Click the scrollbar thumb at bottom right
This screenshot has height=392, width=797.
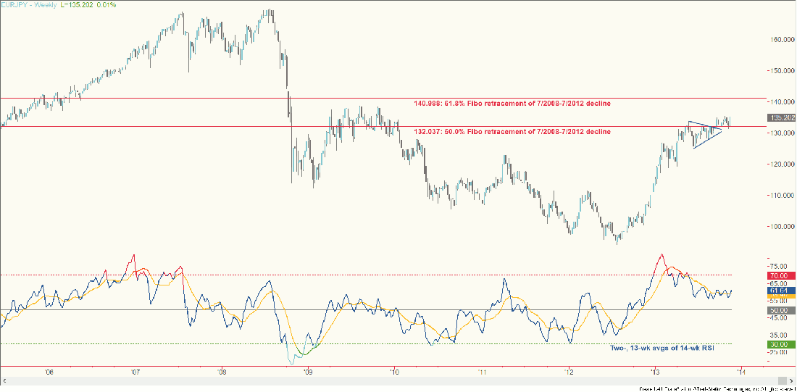click(x=781, y=379)
